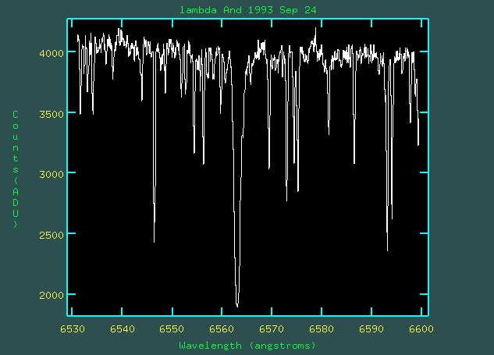Click the x-axis value 6590
494x355 pixels.
[x=371, y=329]
